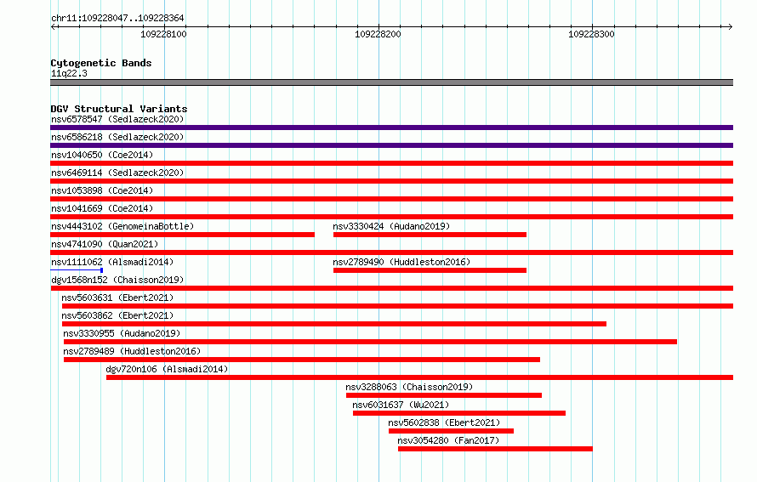Viewport: 757px width, 482px height.
Task: Click the red dgv720n106 variant bar
Action: pos(419,377)
